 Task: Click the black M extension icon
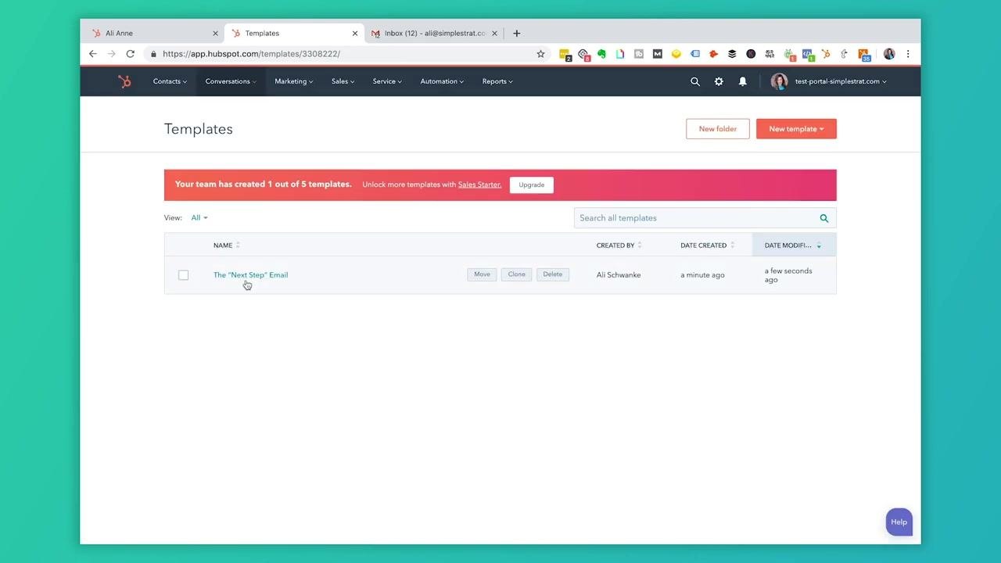coord(657,54)
